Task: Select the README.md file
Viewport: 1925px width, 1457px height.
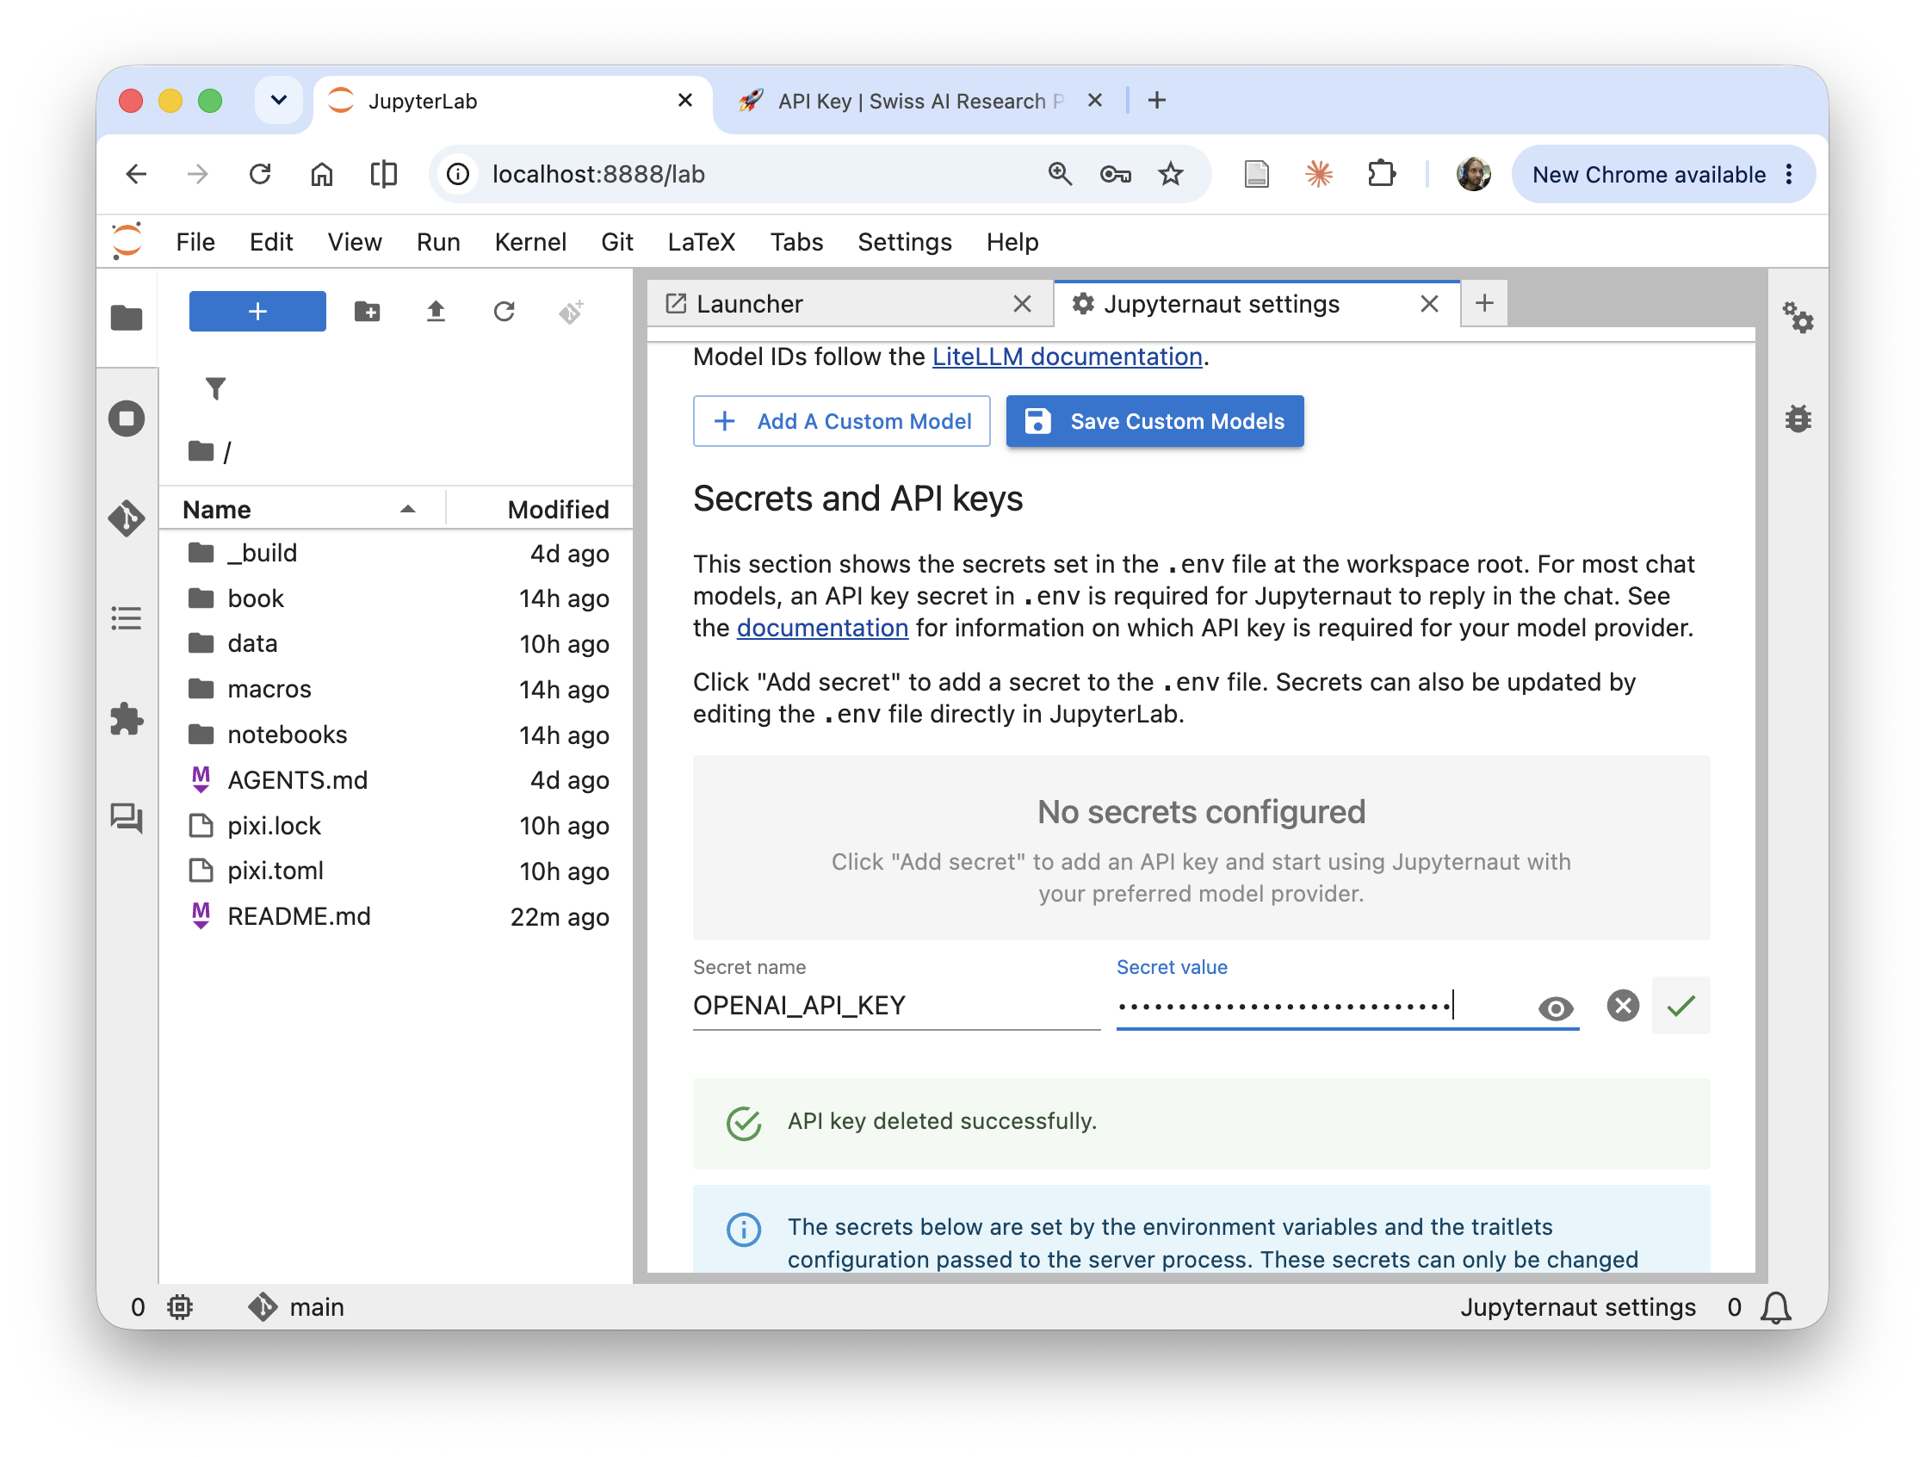Action: tap(396, 916)
